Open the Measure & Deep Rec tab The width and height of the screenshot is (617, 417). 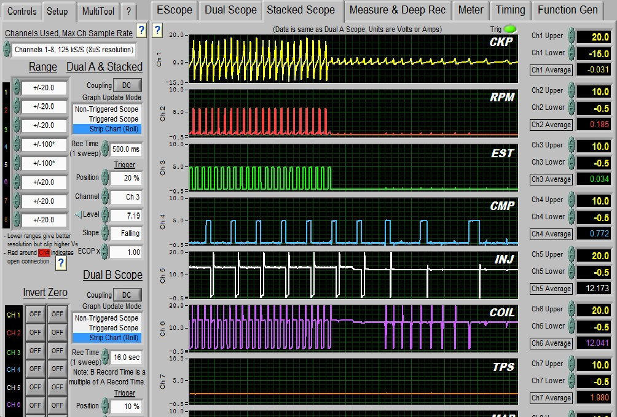397,10
